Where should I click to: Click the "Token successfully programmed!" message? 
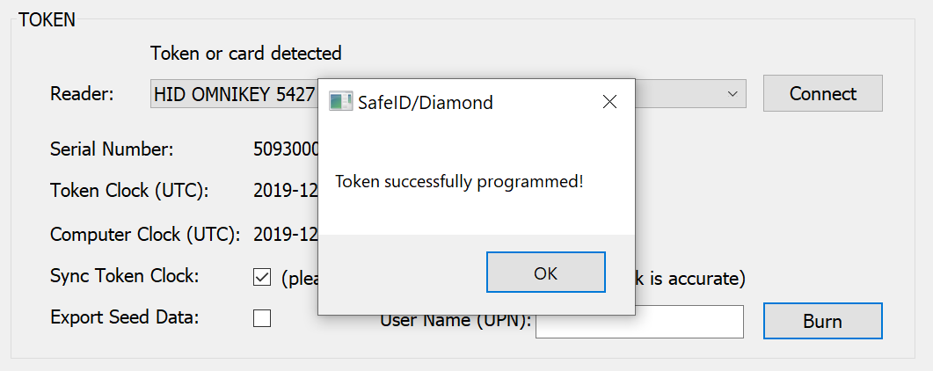coord(459,181)
